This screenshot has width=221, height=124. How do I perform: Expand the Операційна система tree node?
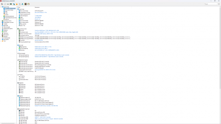pos(1,22)
